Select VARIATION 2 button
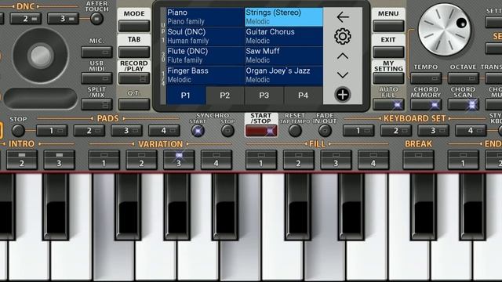 click(141, 160)
